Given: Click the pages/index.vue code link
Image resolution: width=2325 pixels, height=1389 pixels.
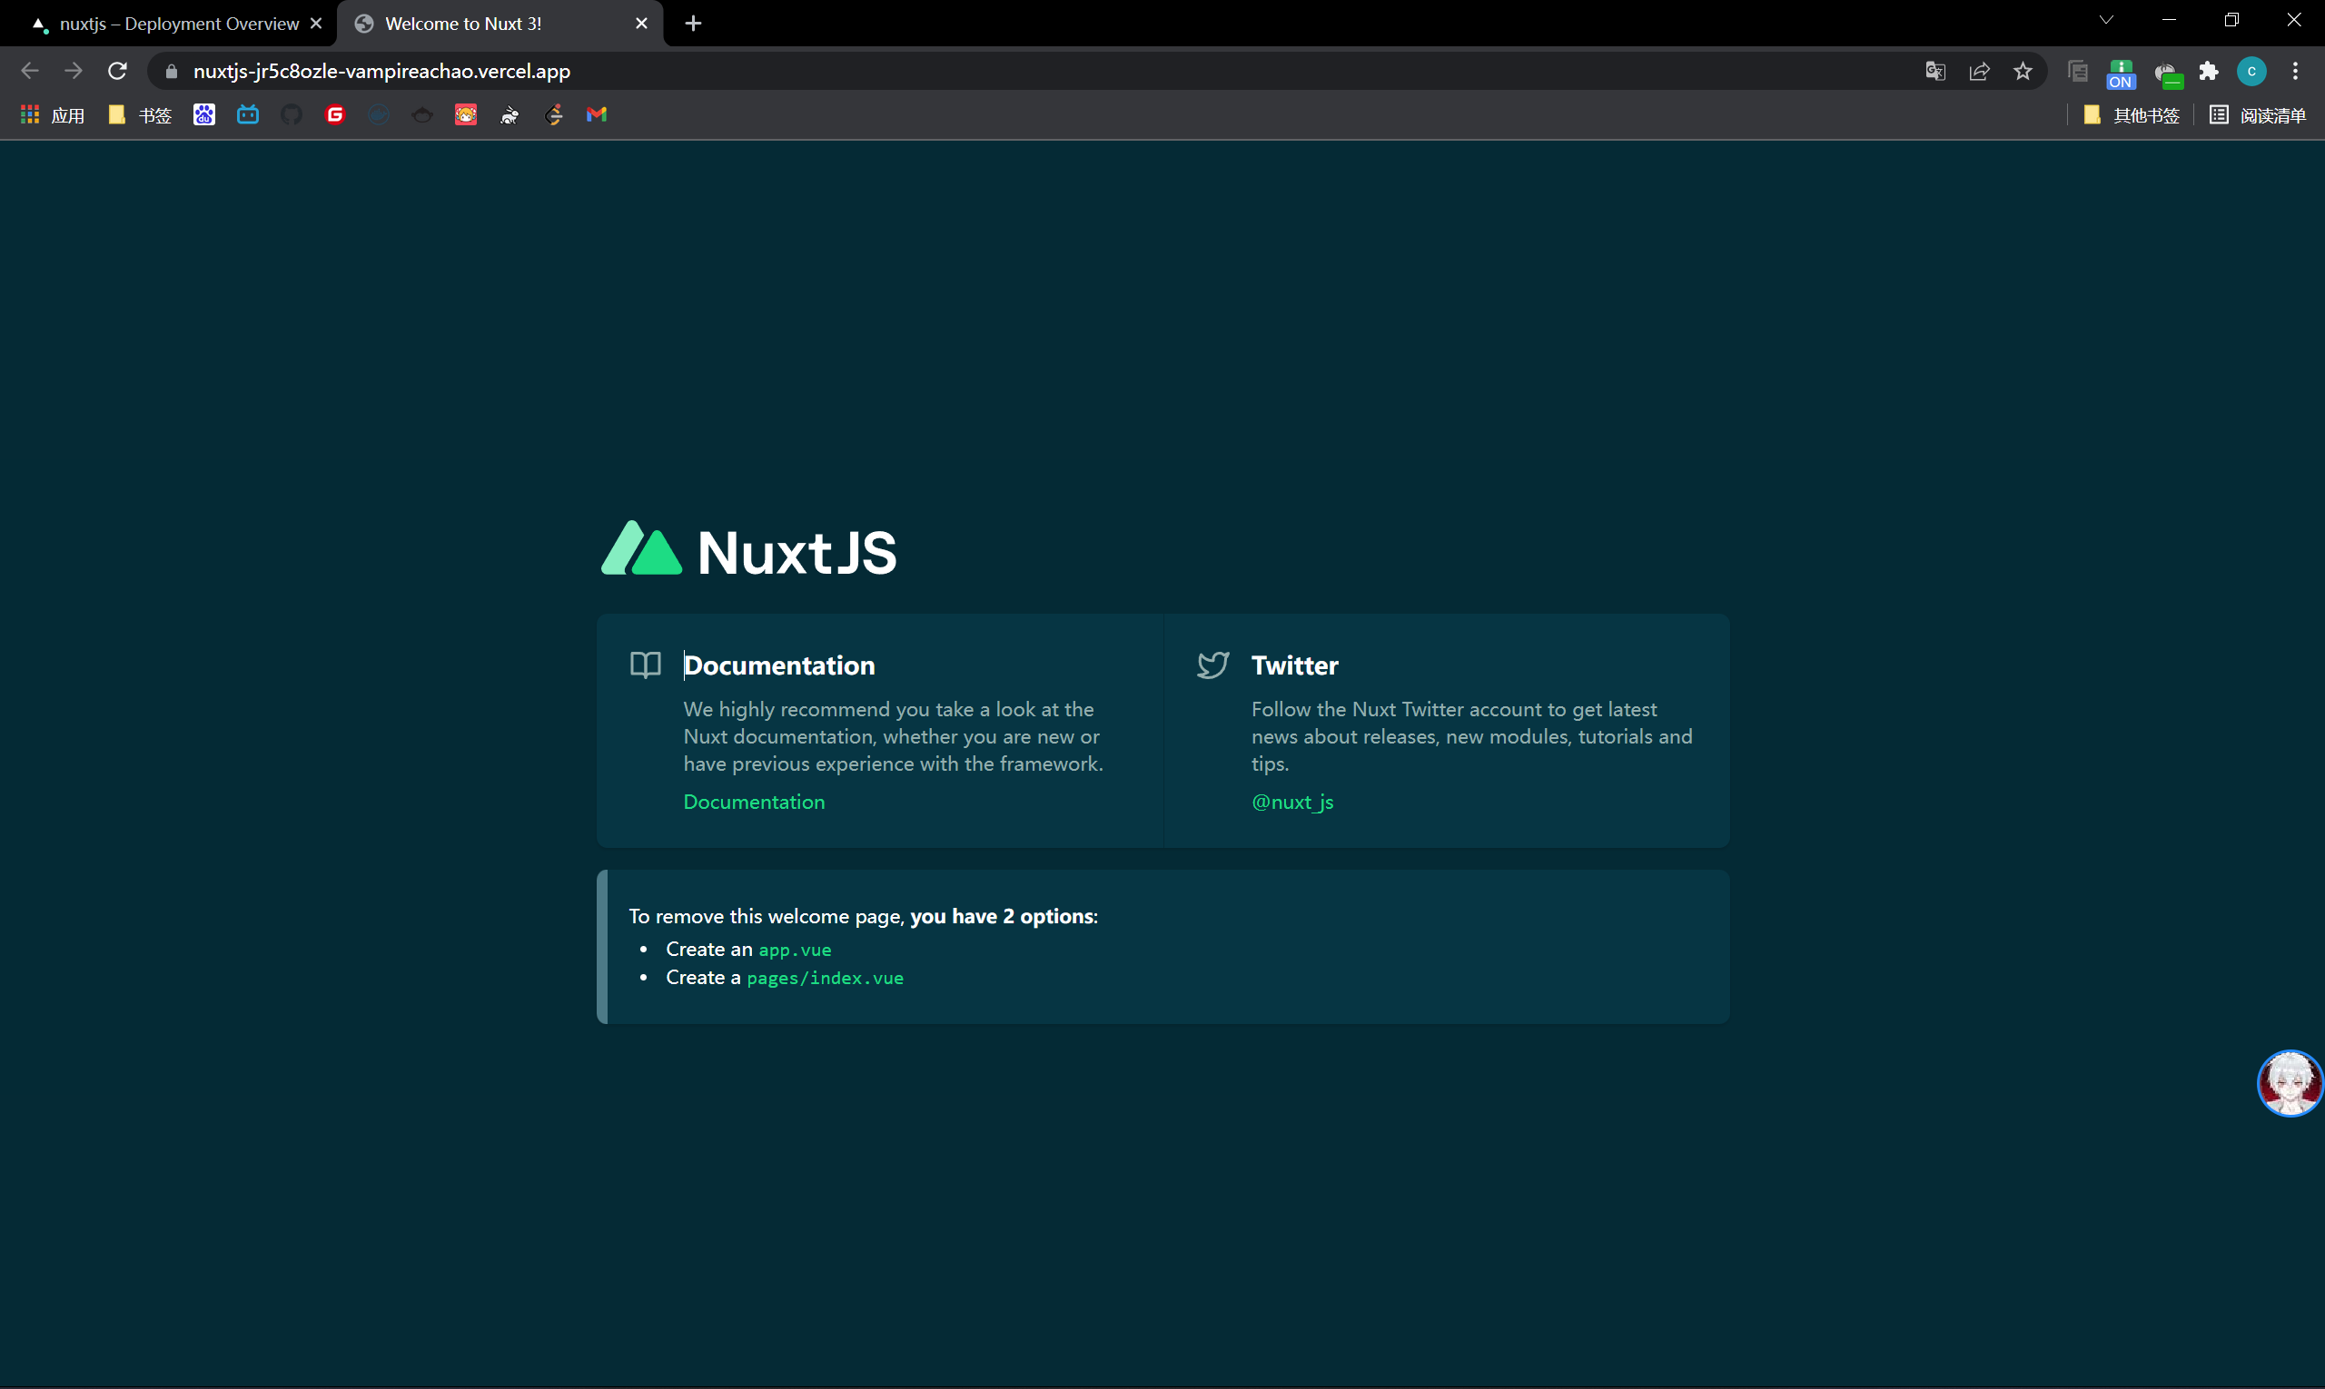Looking at the screenshot, I should point(825,978).
